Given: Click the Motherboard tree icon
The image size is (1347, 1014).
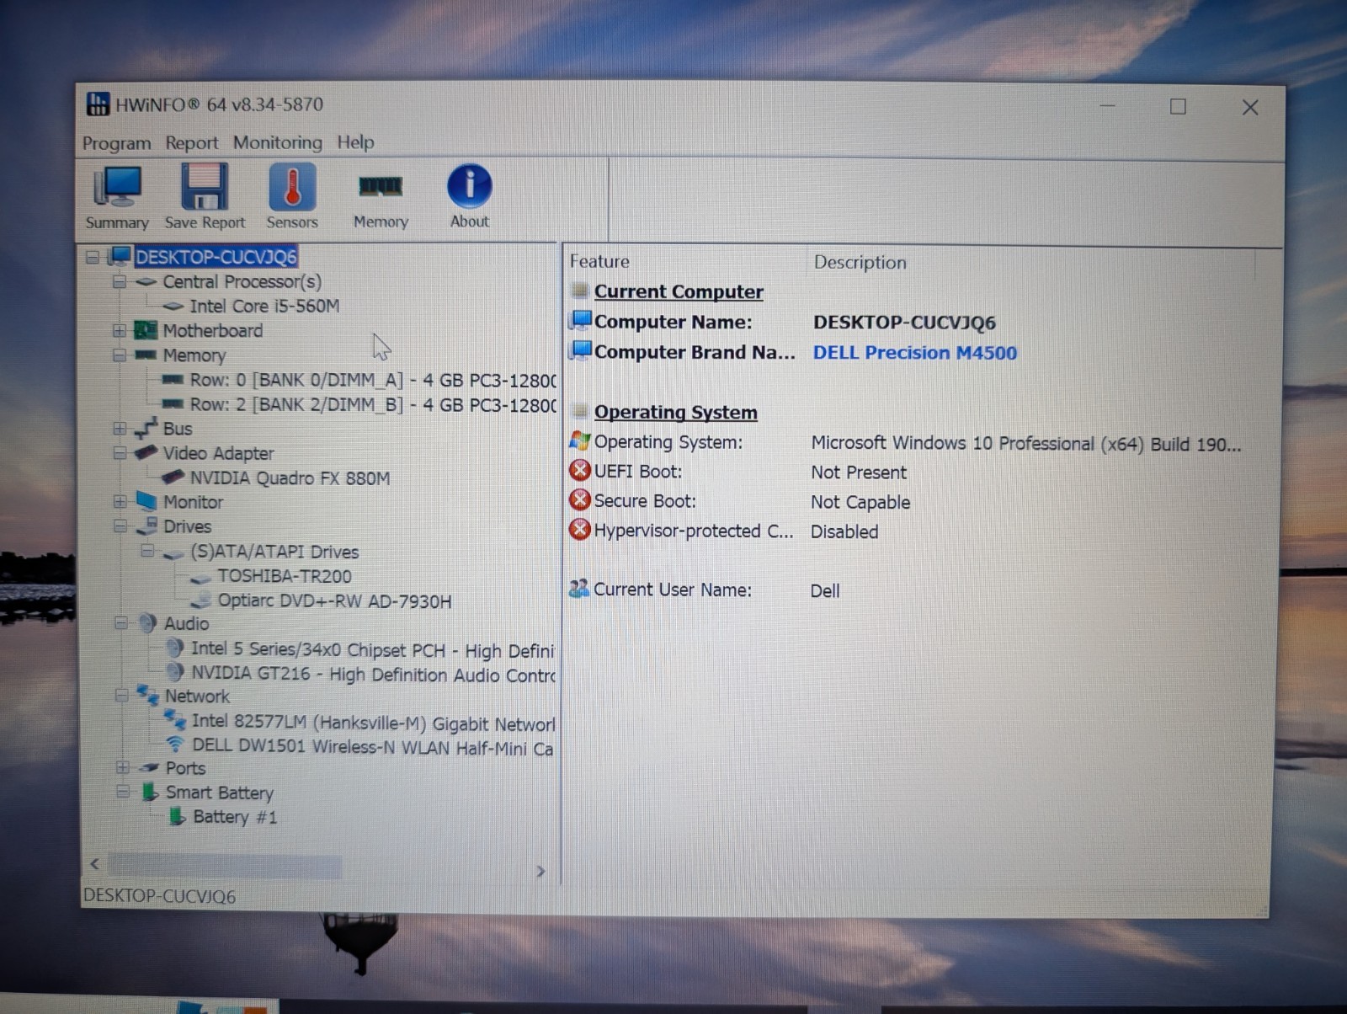Looking at the screenshot, I should pyautogui.click(x=146, y=330).
